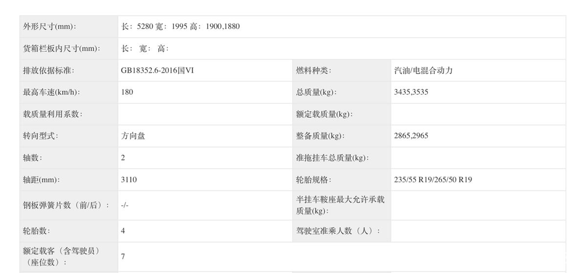Click the wheelbase value 3110
The width and height of the screenshot is (586, 273).
[x=129, y=180]
